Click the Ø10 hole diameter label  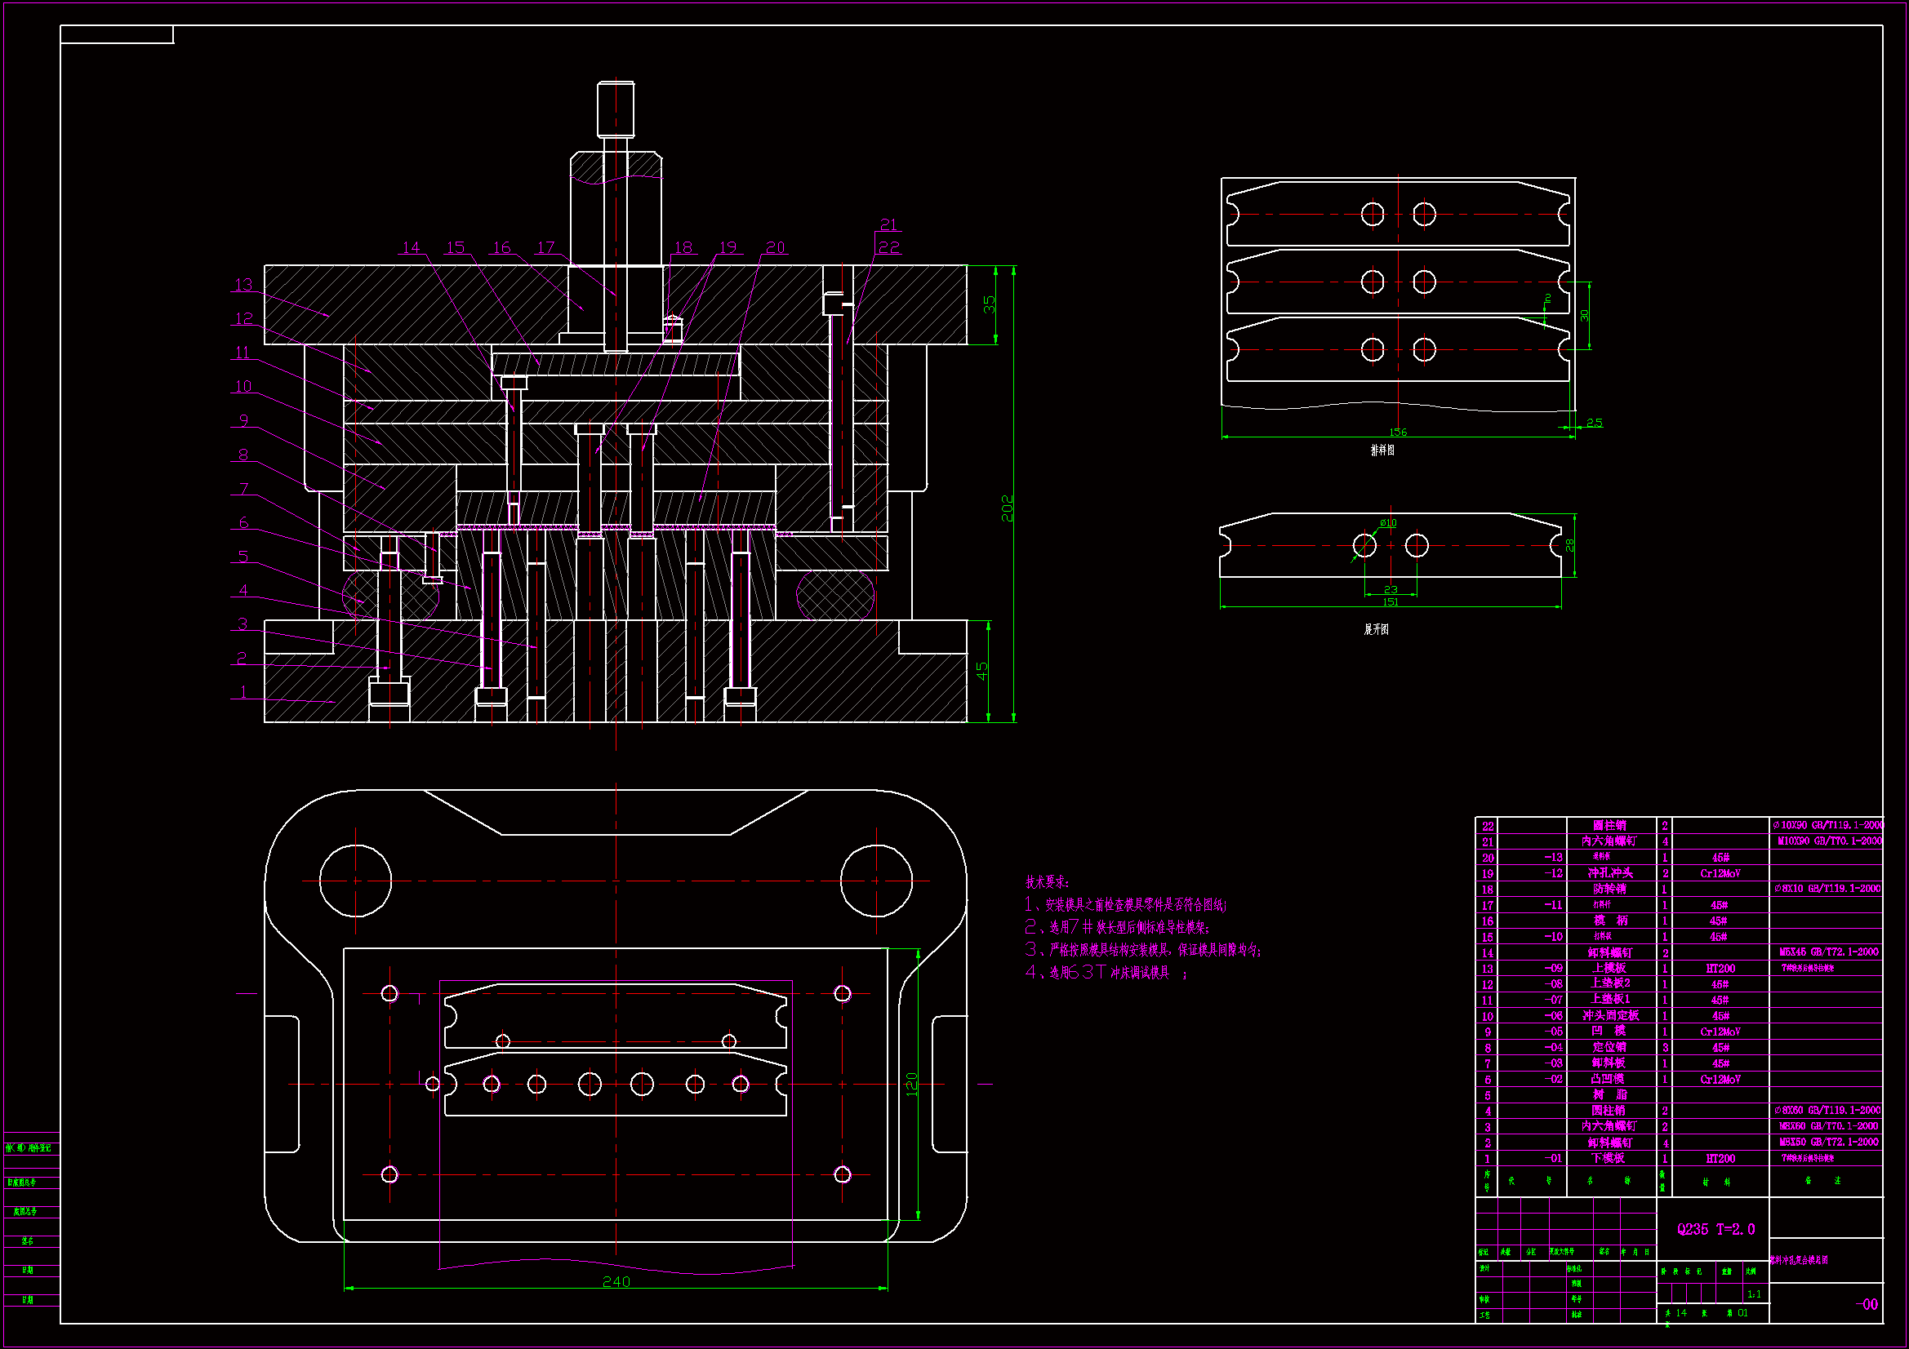coord(1389,523)
